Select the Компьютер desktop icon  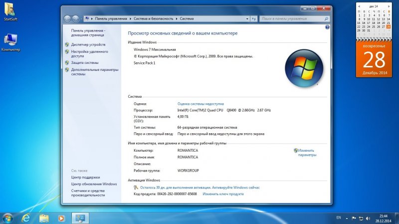[10, 42]
